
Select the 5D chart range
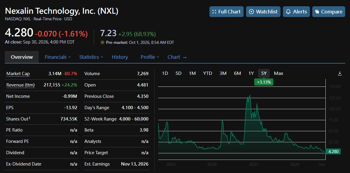pyautogui.click(x=178, y=73)
